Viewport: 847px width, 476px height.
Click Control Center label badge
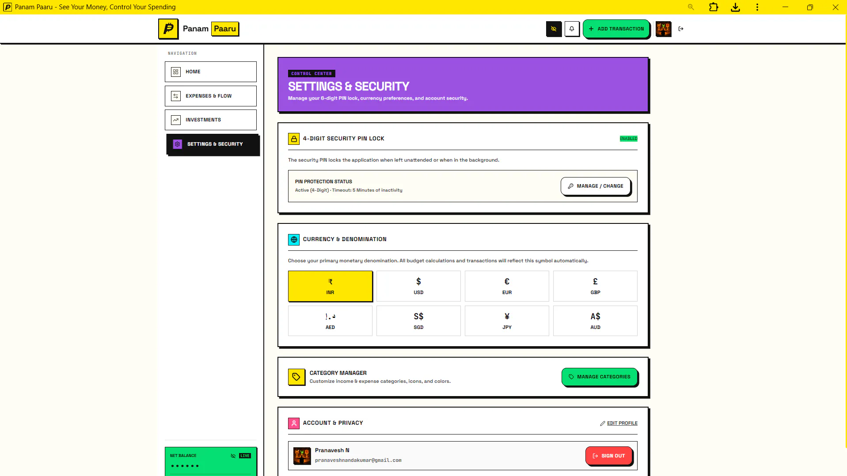click(x=311, y=74)
